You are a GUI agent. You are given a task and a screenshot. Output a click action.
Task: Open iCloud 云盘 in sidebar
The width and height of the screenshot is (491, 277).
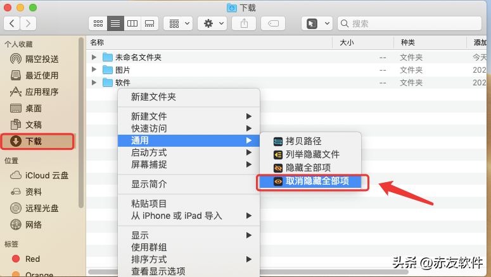coord(46,175)
